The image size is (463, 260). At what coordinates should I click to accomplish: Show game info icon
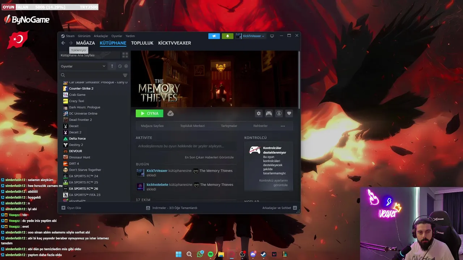[x=279, y=113]
